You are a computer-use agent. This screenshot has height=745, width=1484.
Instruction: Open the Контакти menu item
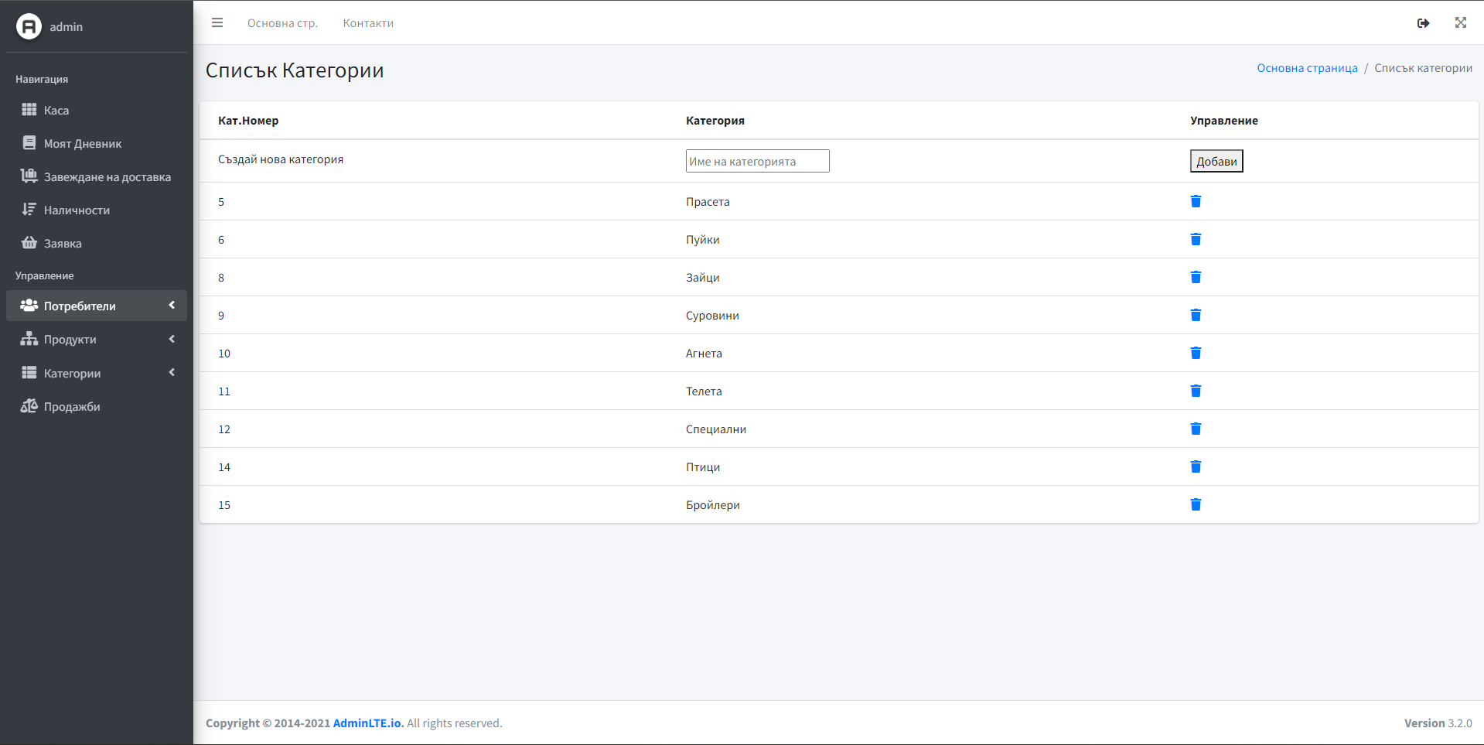[368, 22]
